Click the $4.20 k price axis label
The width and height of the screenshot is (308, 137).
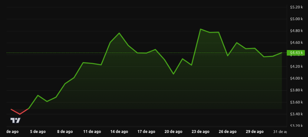(296, 66)
